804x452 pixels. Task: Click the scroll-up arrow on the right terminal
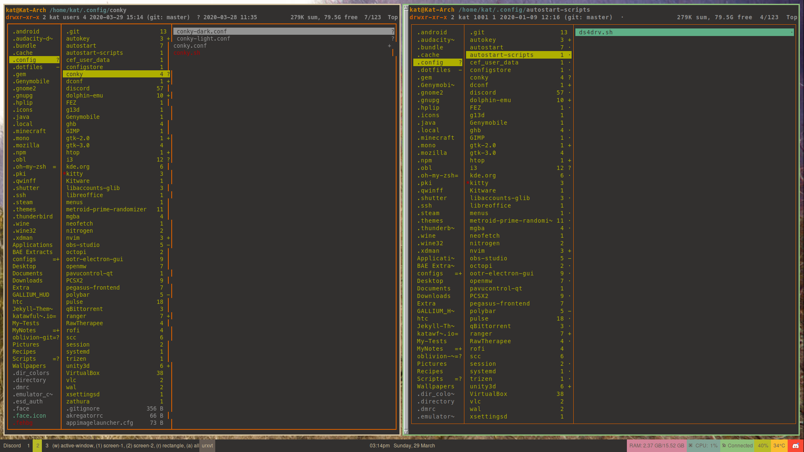407,7
